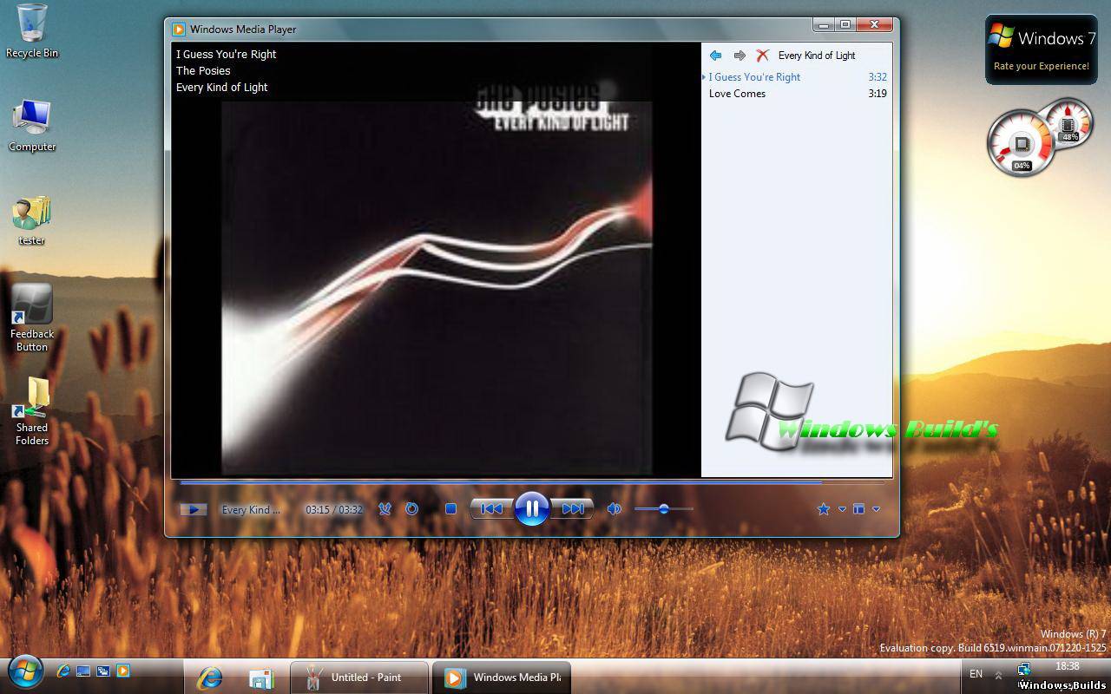Open the dropdown beside the star icon
Screen dimensions: 1111x694
coord(842,509)
